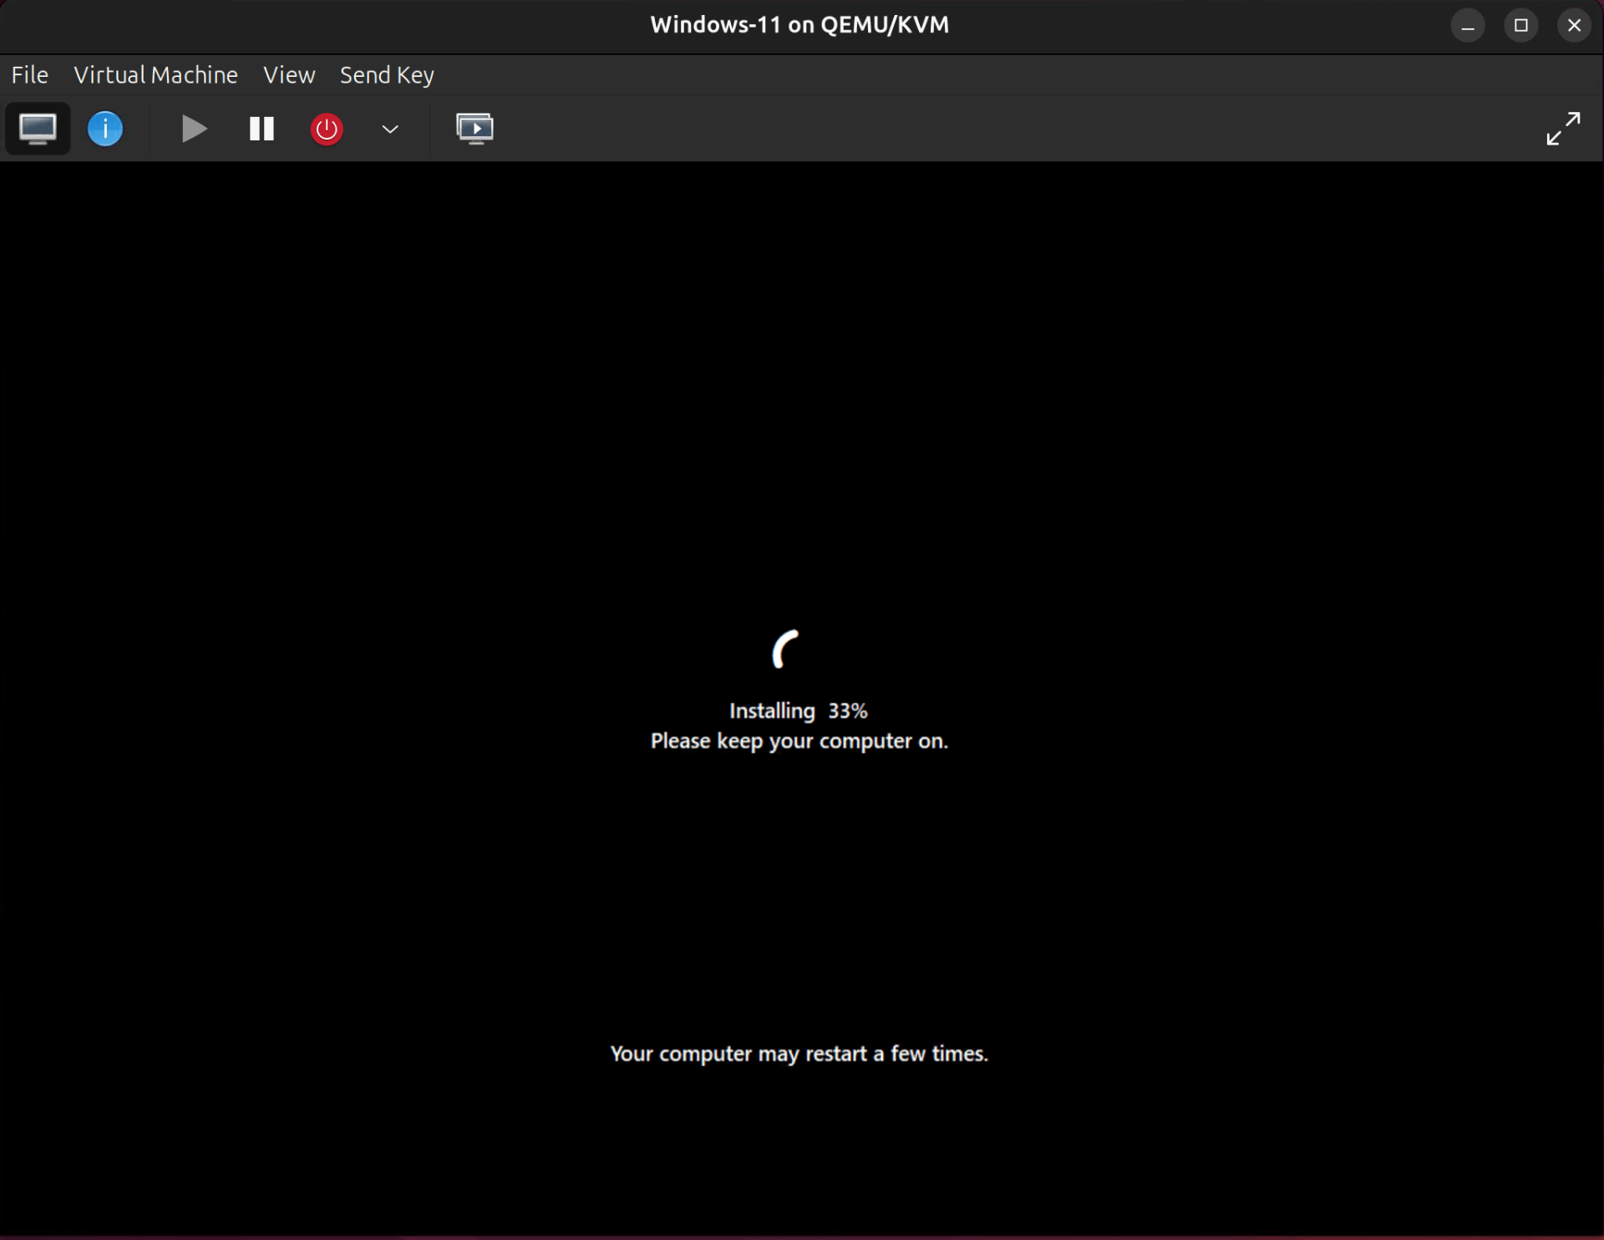The height and width of the screenshot is (1240, 1604).
Task: Open the VM snapshots manager
Action: coord(475,128)
